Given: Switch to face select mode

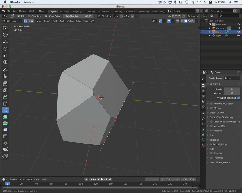Looking at the screenshot, I should (32, 21).
